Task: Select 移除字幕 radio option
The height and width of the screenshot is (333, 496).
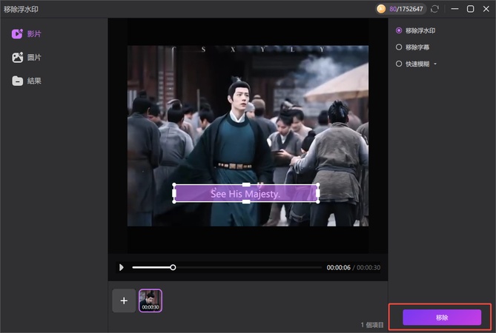Action: tap(400, 47)
